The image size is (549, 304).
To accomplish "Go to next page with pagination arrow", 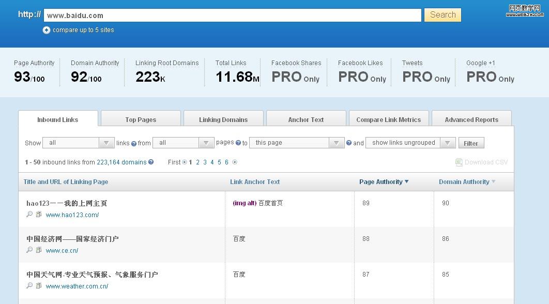I will click(x=235, y=162).
